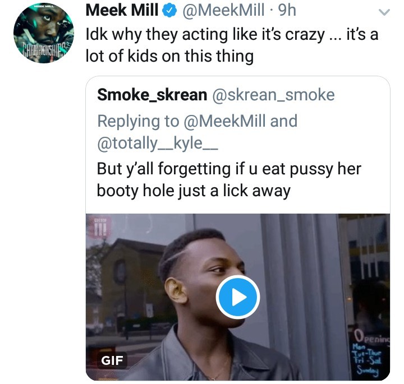
Task: Open the @totally__kyle__ mention
Action: pos(158,144)
